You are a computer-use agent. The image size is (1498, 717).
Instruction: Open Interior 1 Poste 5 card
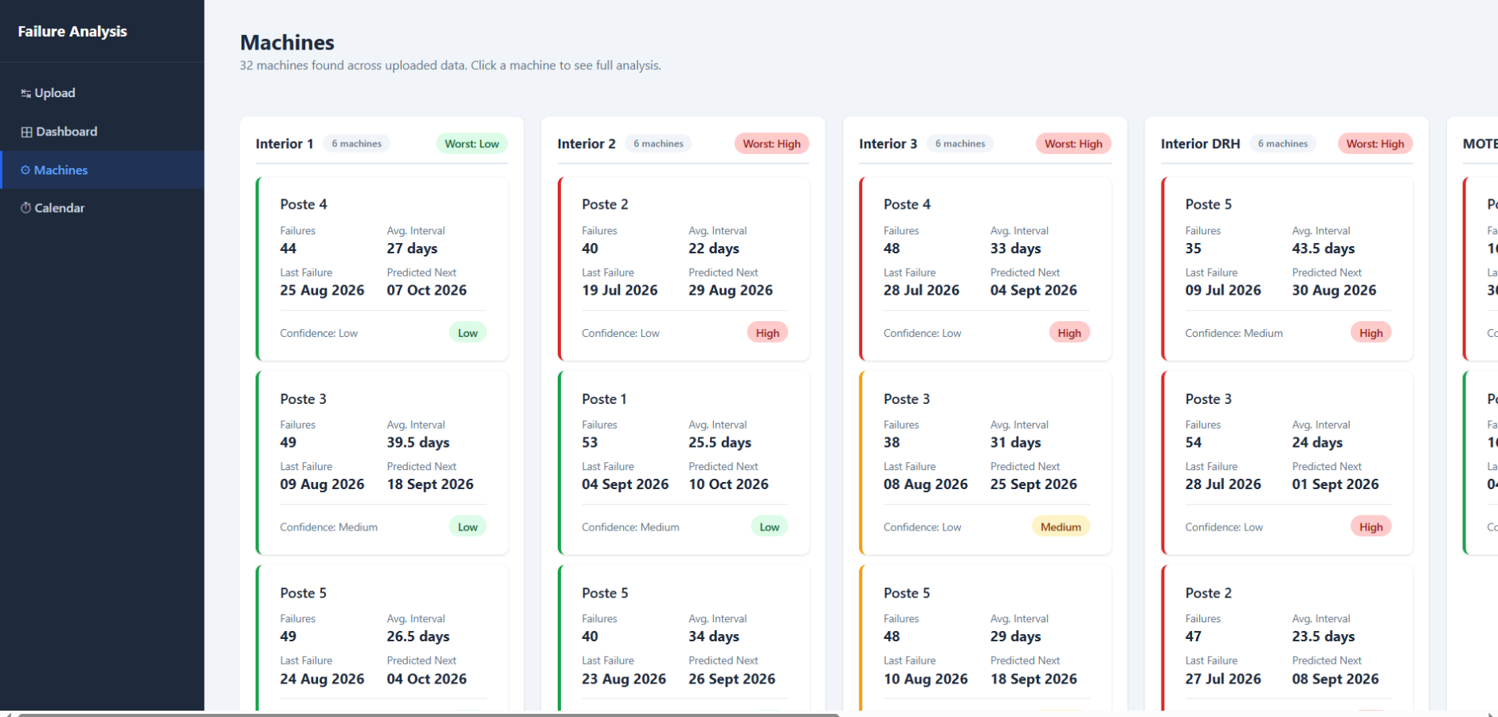pyautogui.click(x=382, y=638)
